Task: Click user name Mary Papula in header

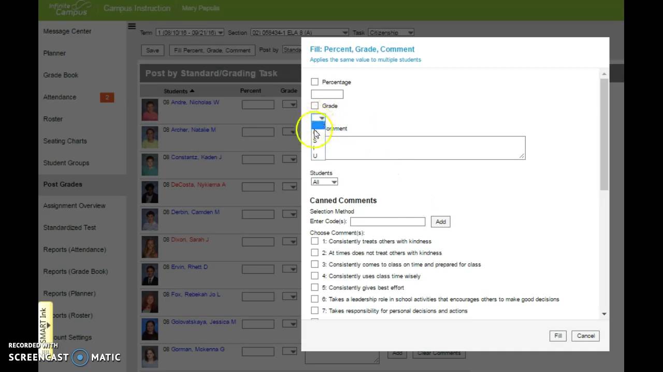Action: pyautogui.click(x=201, y=8)
